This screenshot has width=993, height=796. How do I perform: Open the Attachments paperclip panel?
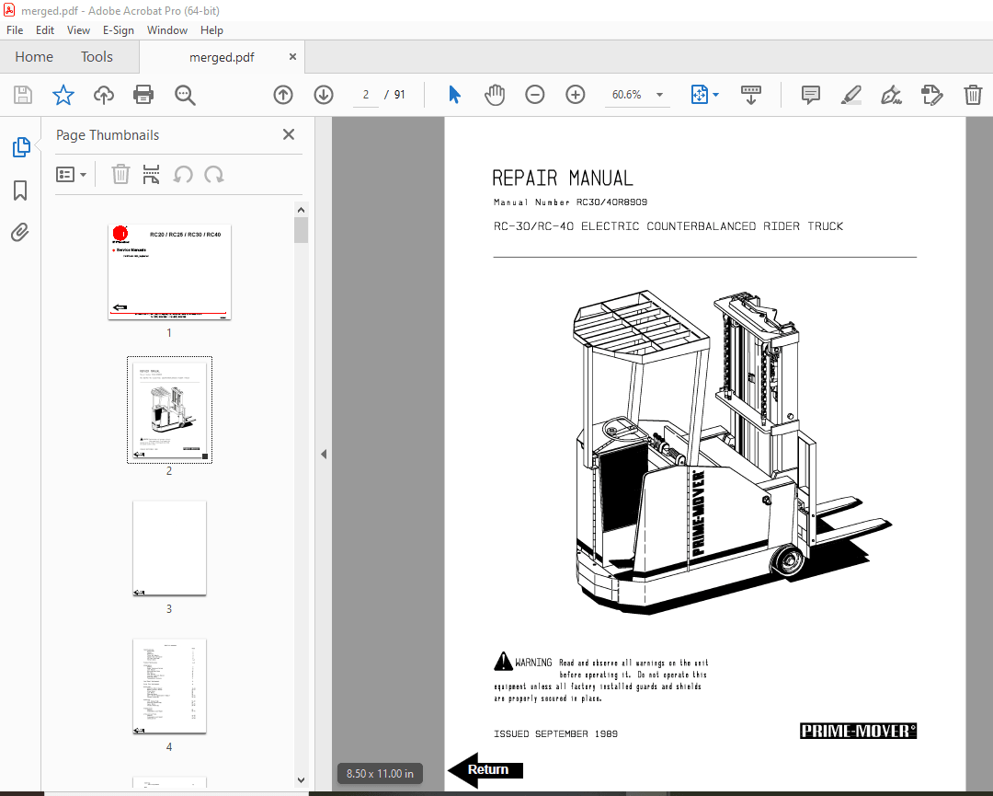[x=20, y=233]
